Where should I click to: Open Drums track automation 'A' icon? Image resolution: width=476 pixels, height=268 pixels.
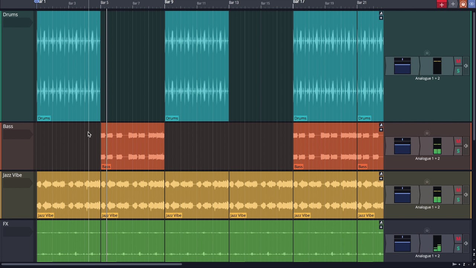[381, 13]
